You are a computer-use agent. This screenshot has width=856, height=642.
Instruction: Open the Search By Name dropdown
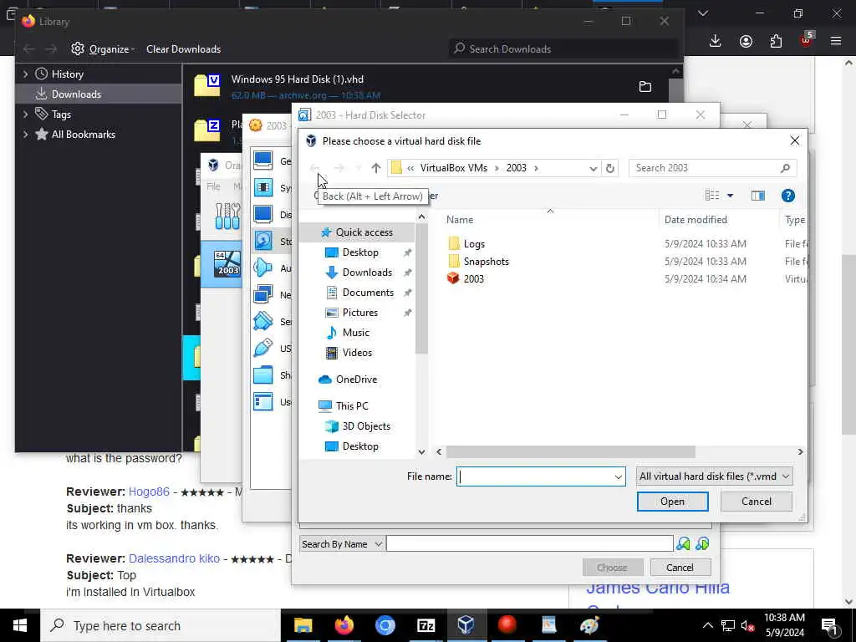pyautogui.click(x=341, y=543)
